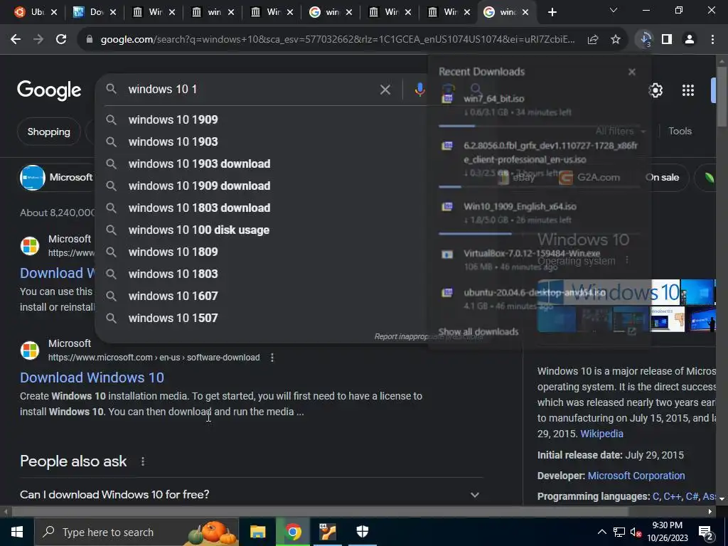Expand 'Can I download Windows 10 for free?'
Viewport: 728px width, 546px height.
pyautogui.click(x=251, y=495)
